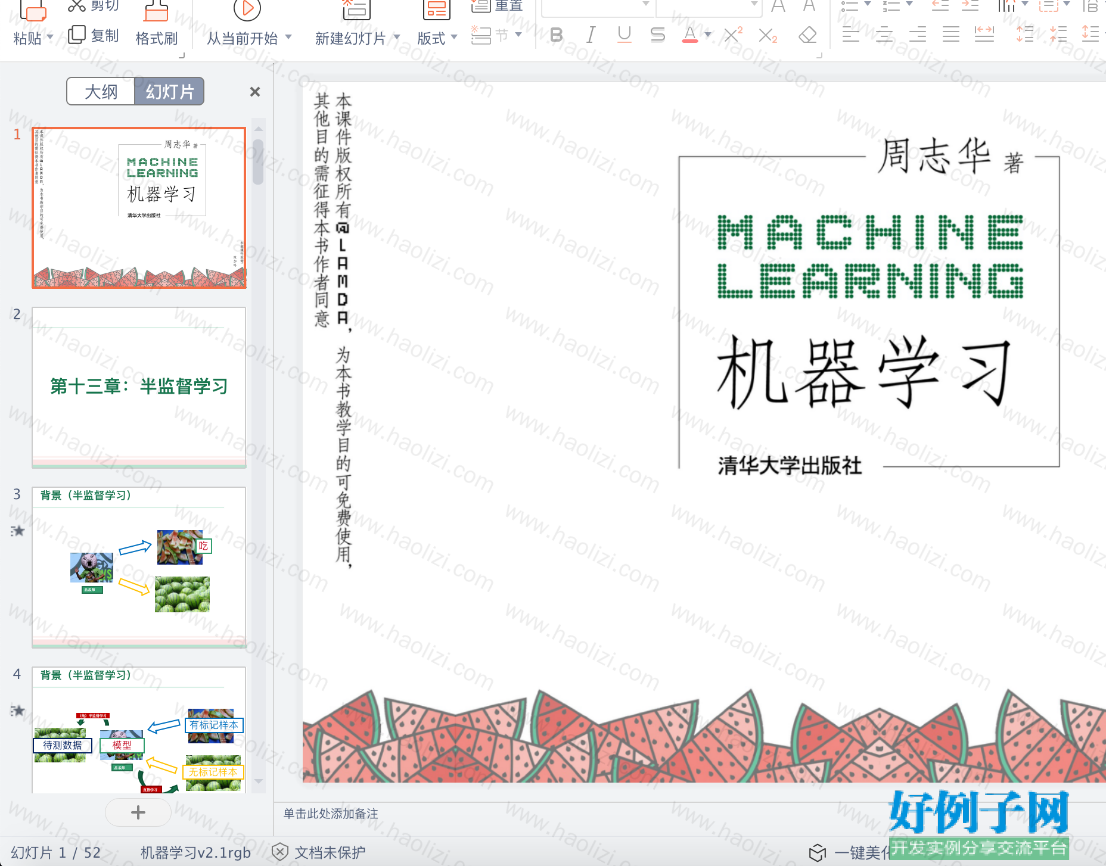Click the thumbnail panel scrollbar handle
Viewport: 1106px width, 866px height.
[x=258, y=162]
